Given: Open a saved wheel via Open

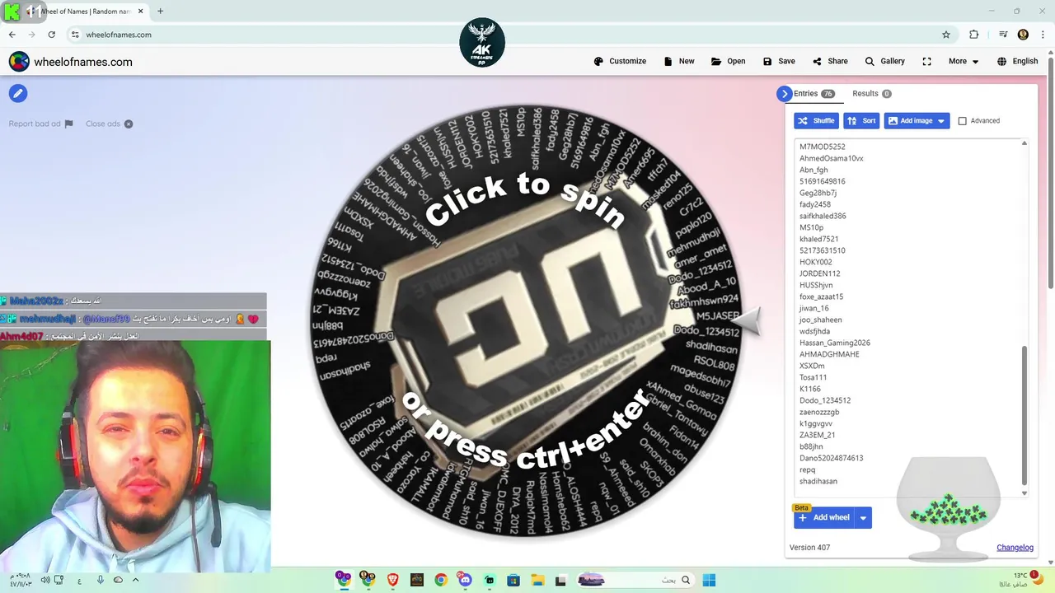Looking at the screenshot, I should pyautogui.click(x=729, y=61).
